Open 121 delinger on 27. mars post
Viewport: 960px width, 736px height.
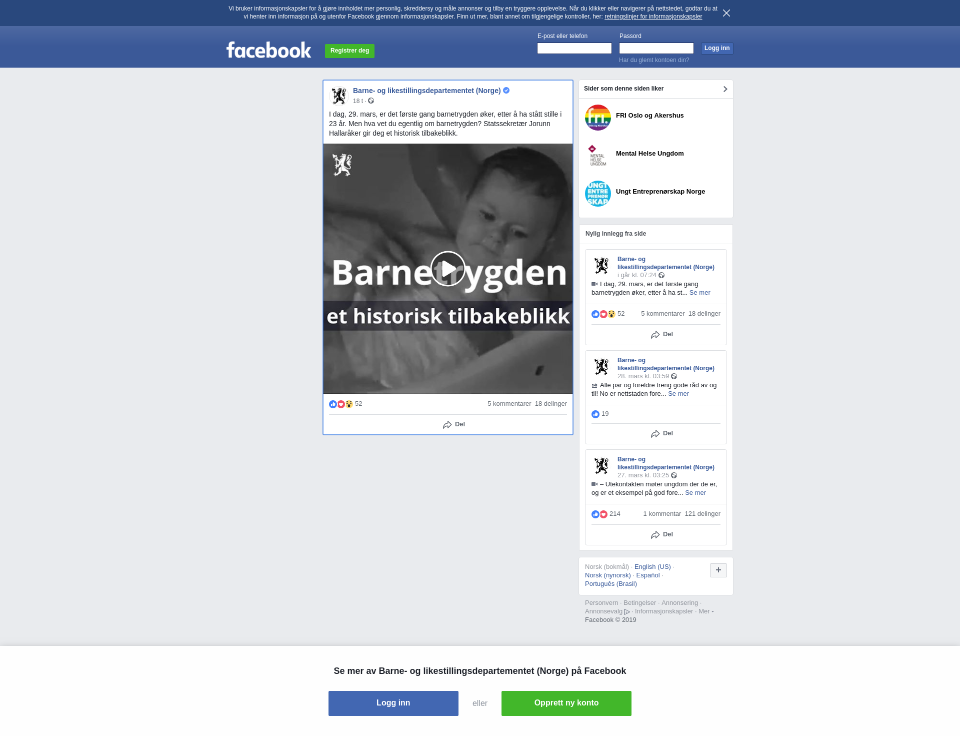pos(702,514)
